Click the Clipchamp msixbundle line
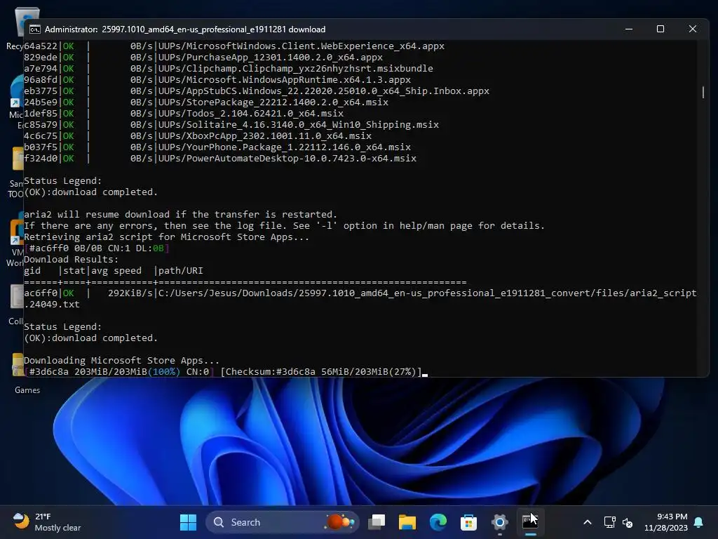 229,69
